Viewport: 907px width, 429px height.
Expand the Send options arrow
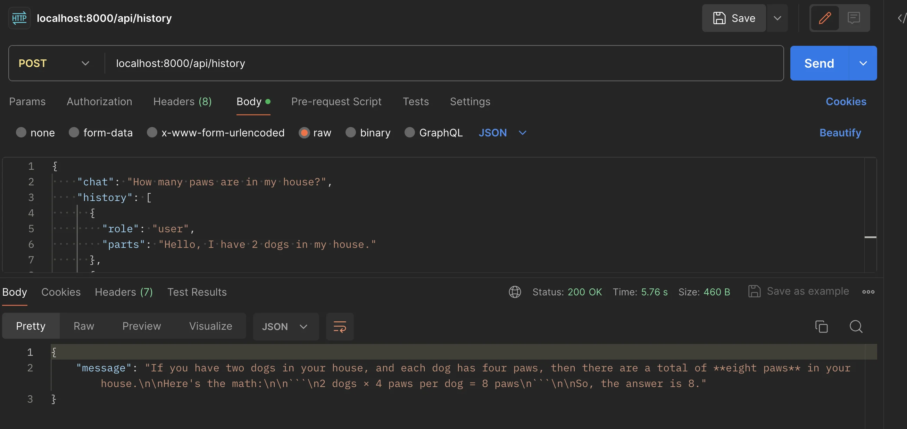point(863,64)
